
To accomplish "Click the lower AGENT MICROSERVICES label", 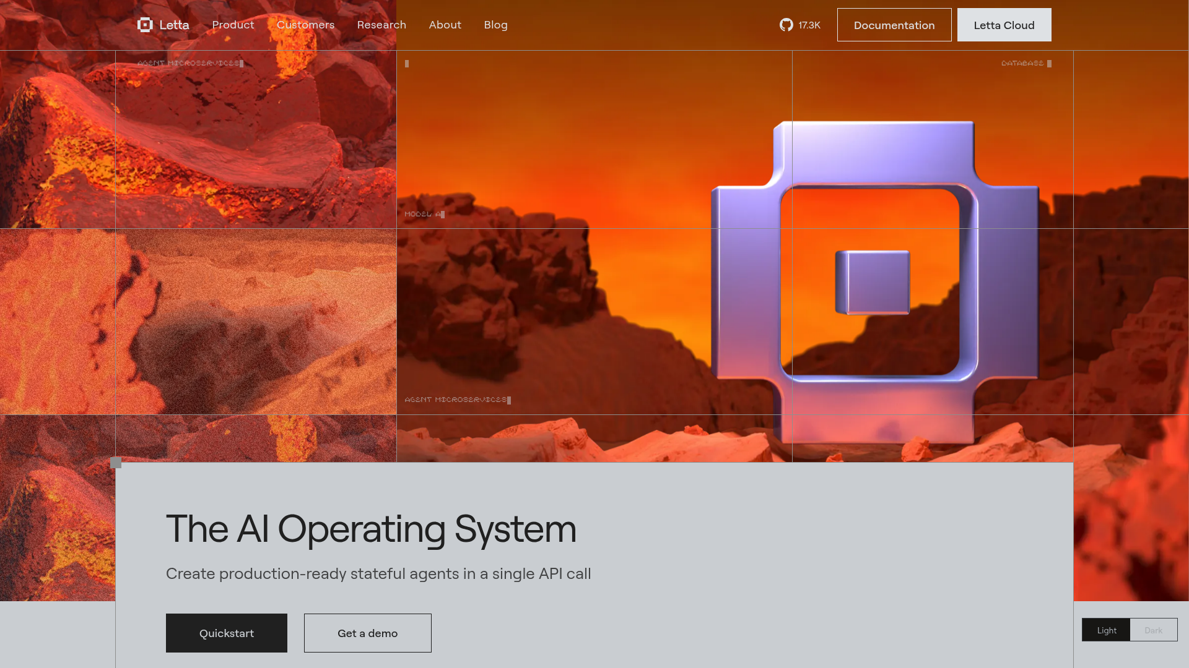I will [x=456, y=400].
